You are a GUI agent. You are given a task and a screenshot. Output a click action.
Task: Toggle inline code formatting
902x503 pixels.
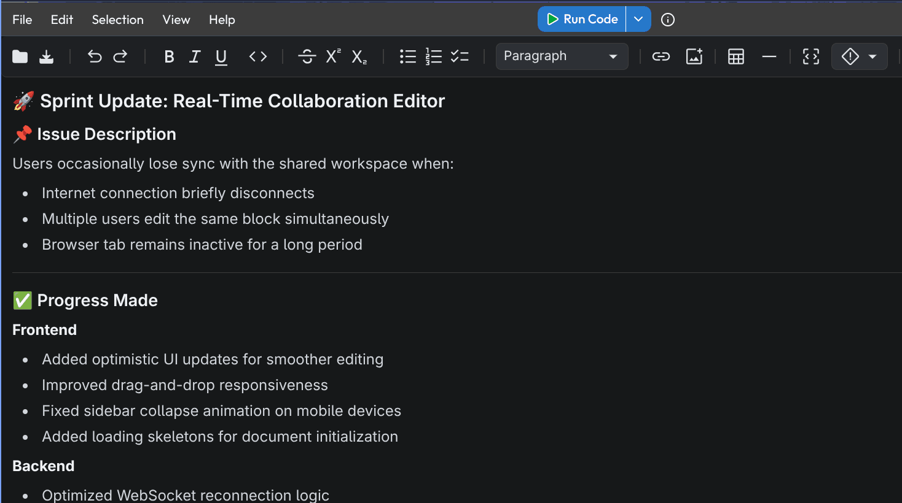pyautogui.click(x=258, y=57)
